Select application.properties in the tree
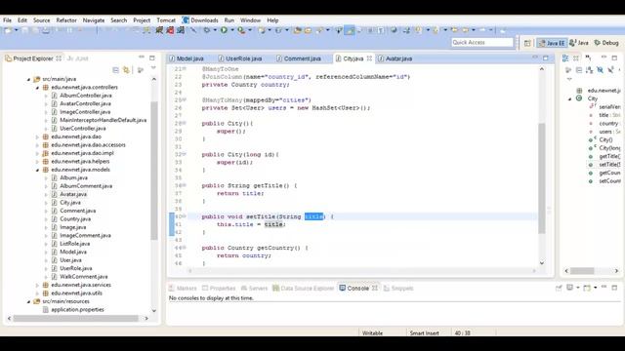 coord(77,310)
